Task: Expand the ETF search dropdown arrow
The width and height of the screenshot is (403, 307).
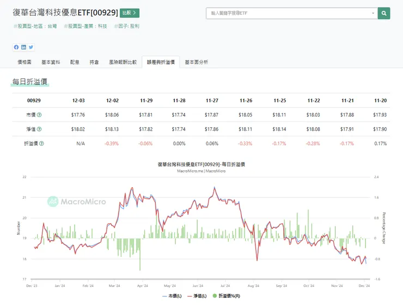Action: pyautogui.click(x=373, y=13)
